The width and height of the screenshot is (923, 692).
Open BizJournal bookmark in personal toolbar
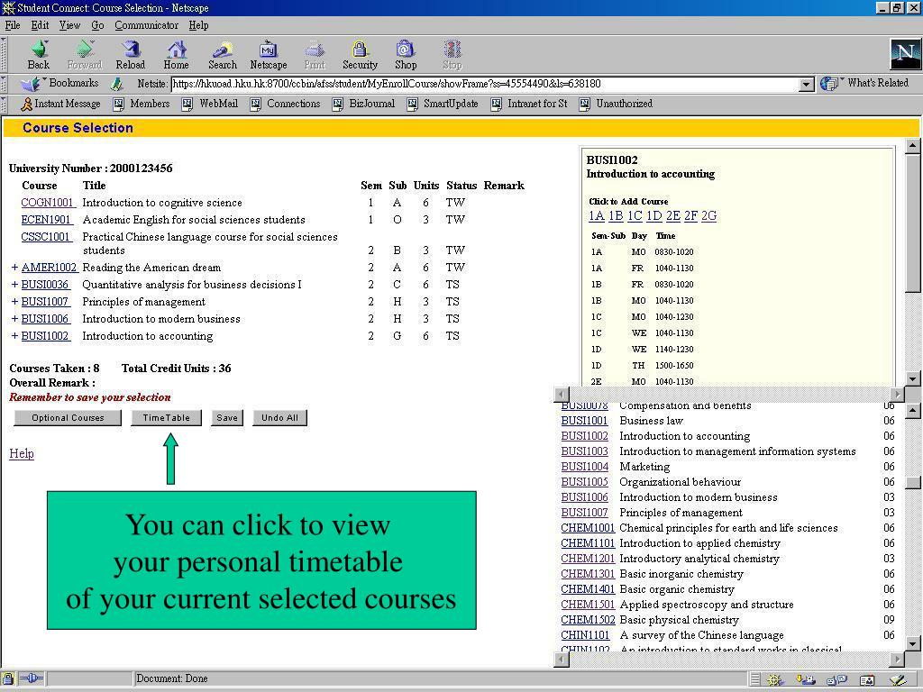[363, 104]
